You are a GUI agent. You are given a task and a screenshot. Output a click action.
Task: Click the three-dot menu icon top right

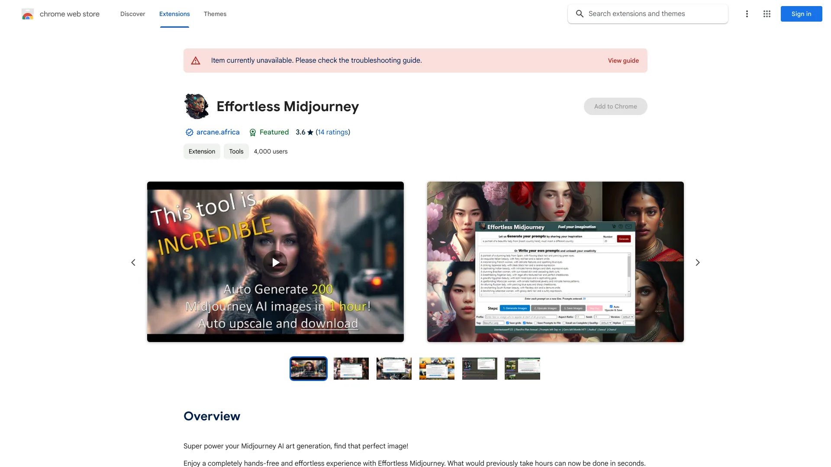coord(746,14)
